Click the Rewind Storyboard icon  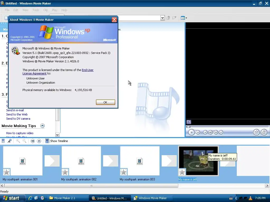tap(32, 141)
